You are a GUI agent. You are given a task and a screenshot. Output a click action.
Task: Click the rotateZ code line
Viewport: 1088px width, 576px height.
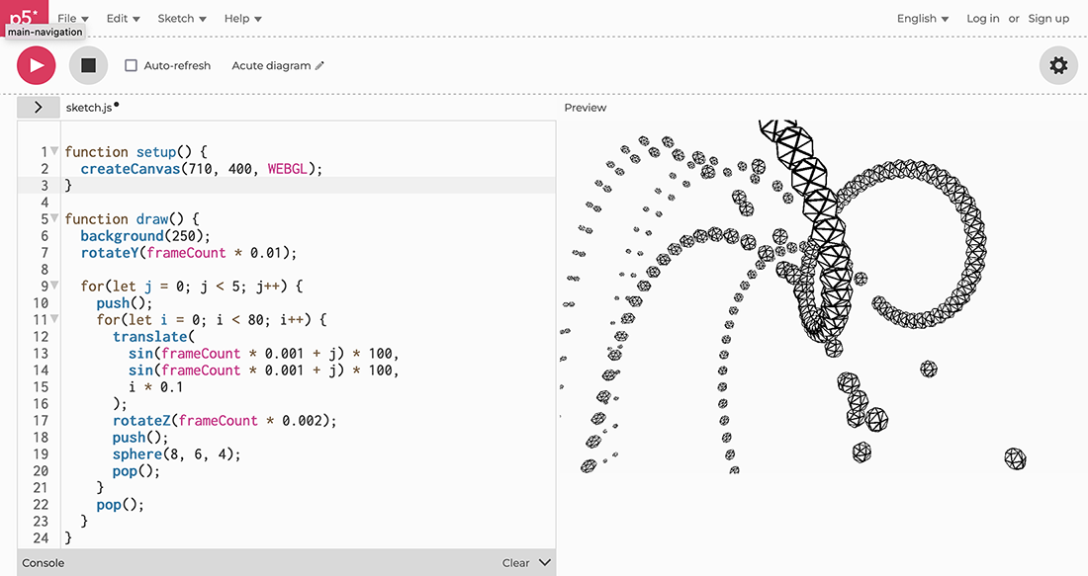(x=225, y=421)
